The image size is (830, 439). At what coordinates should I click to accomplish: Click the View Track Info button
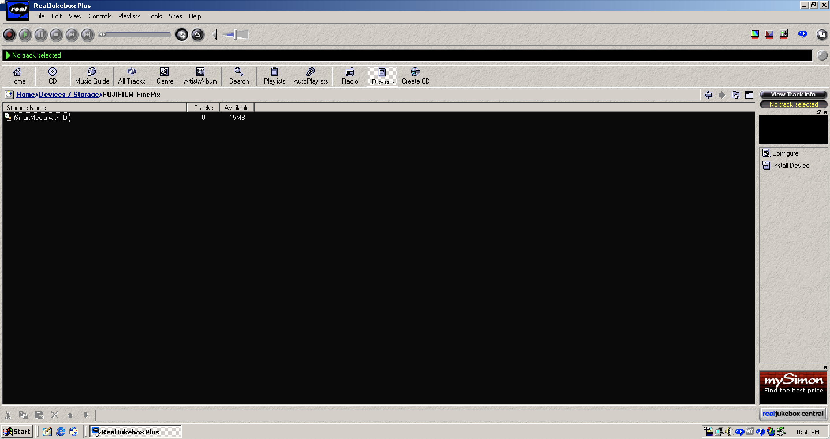pyautogui.click(x=793, y=94)
